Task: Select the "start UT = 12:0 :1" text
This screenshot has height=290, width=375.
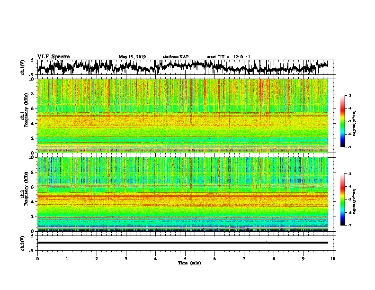Action: coord(229,57)
